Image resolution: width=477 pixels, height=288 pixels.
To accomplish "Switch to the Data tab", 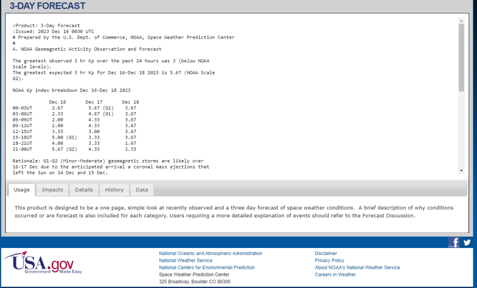I will [142, 189].
